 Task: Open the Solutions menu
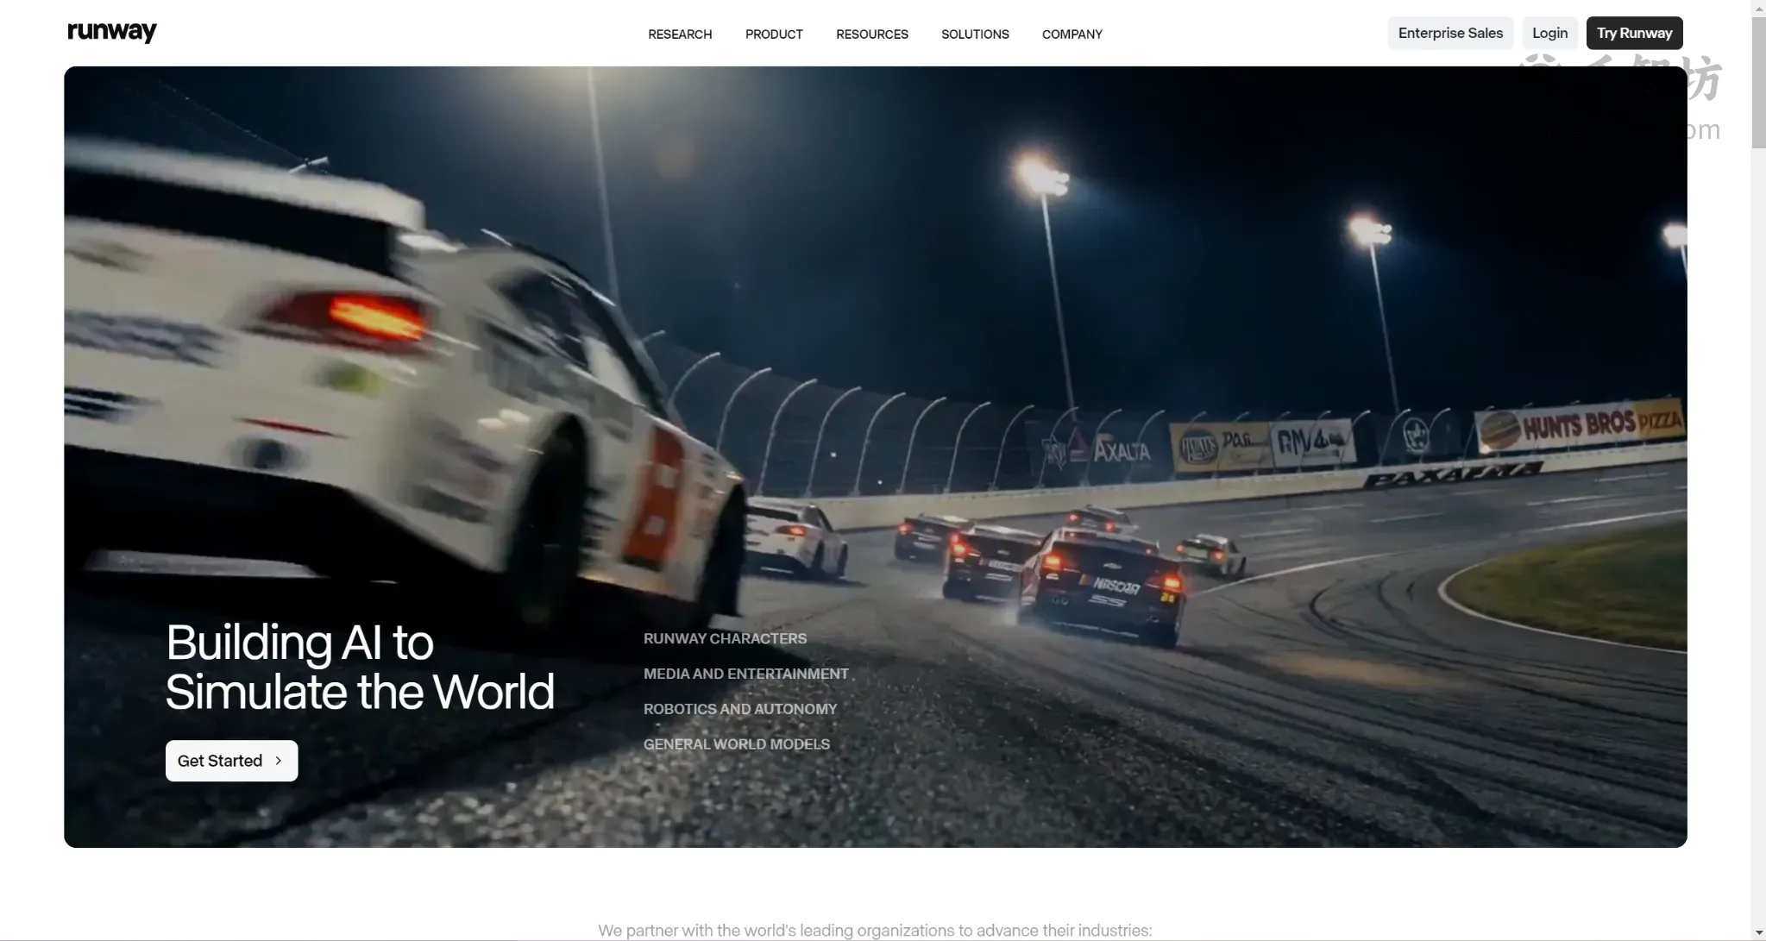(975, 35)
